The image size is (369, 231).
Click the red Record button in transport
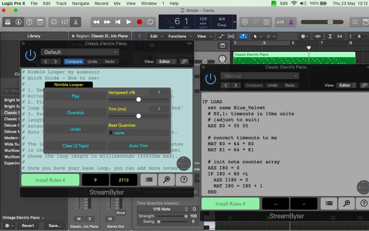pos(140,22)
